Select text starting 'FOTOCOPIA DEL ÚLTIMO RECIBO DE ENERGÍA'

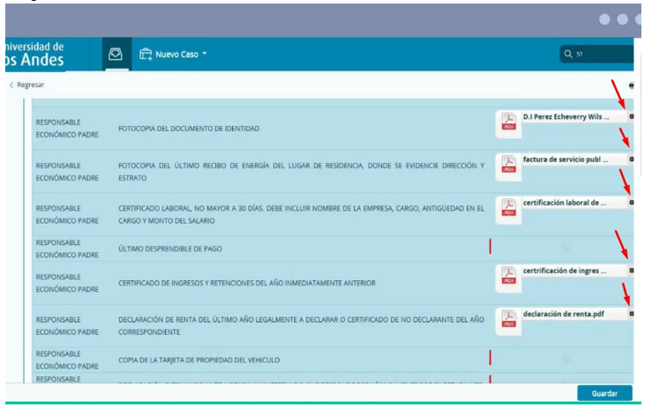click(301, 172)
